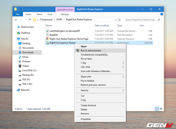Open the Help question mark icon
Screen dimensions: 176x129
click(162, 14)
